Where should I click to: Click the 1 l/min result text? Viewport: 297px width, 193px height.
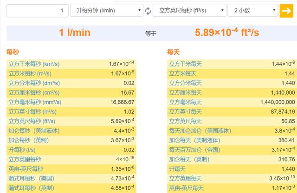coord(75,33)
